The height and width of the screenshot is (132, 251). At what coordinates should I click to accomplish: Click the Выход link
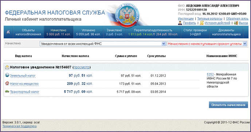243,23
